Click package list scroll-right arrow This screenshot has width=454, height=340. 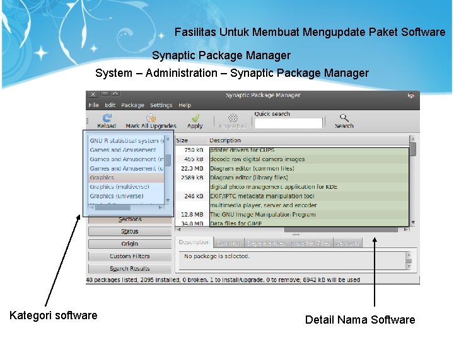406,230
